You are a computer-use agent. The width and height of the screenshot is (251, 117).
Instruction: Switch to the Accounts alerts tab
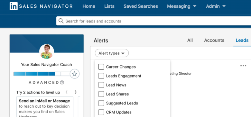coord(214,40)
